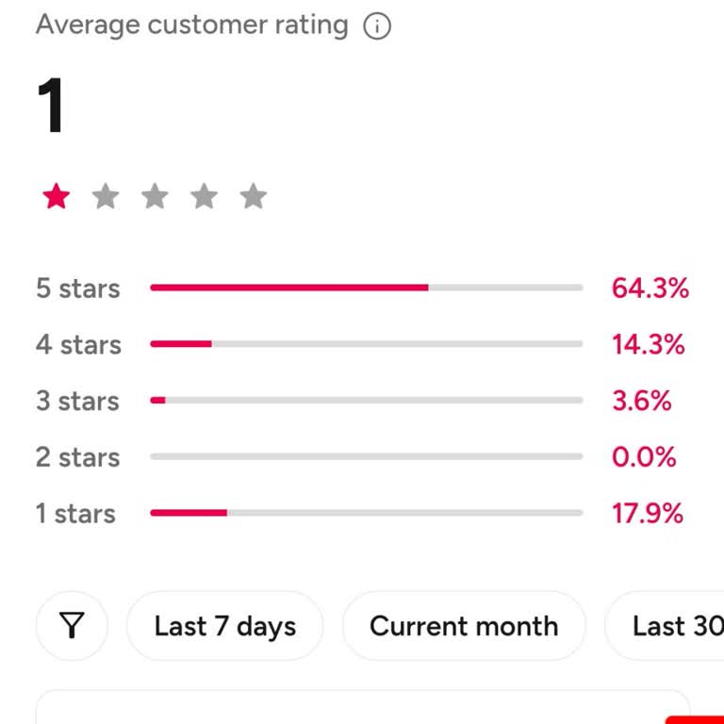Click the third gray star

[155, 197]
